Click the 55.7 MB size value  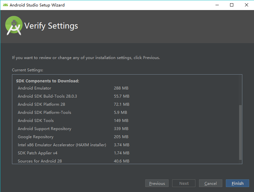(x=121, y=96)
